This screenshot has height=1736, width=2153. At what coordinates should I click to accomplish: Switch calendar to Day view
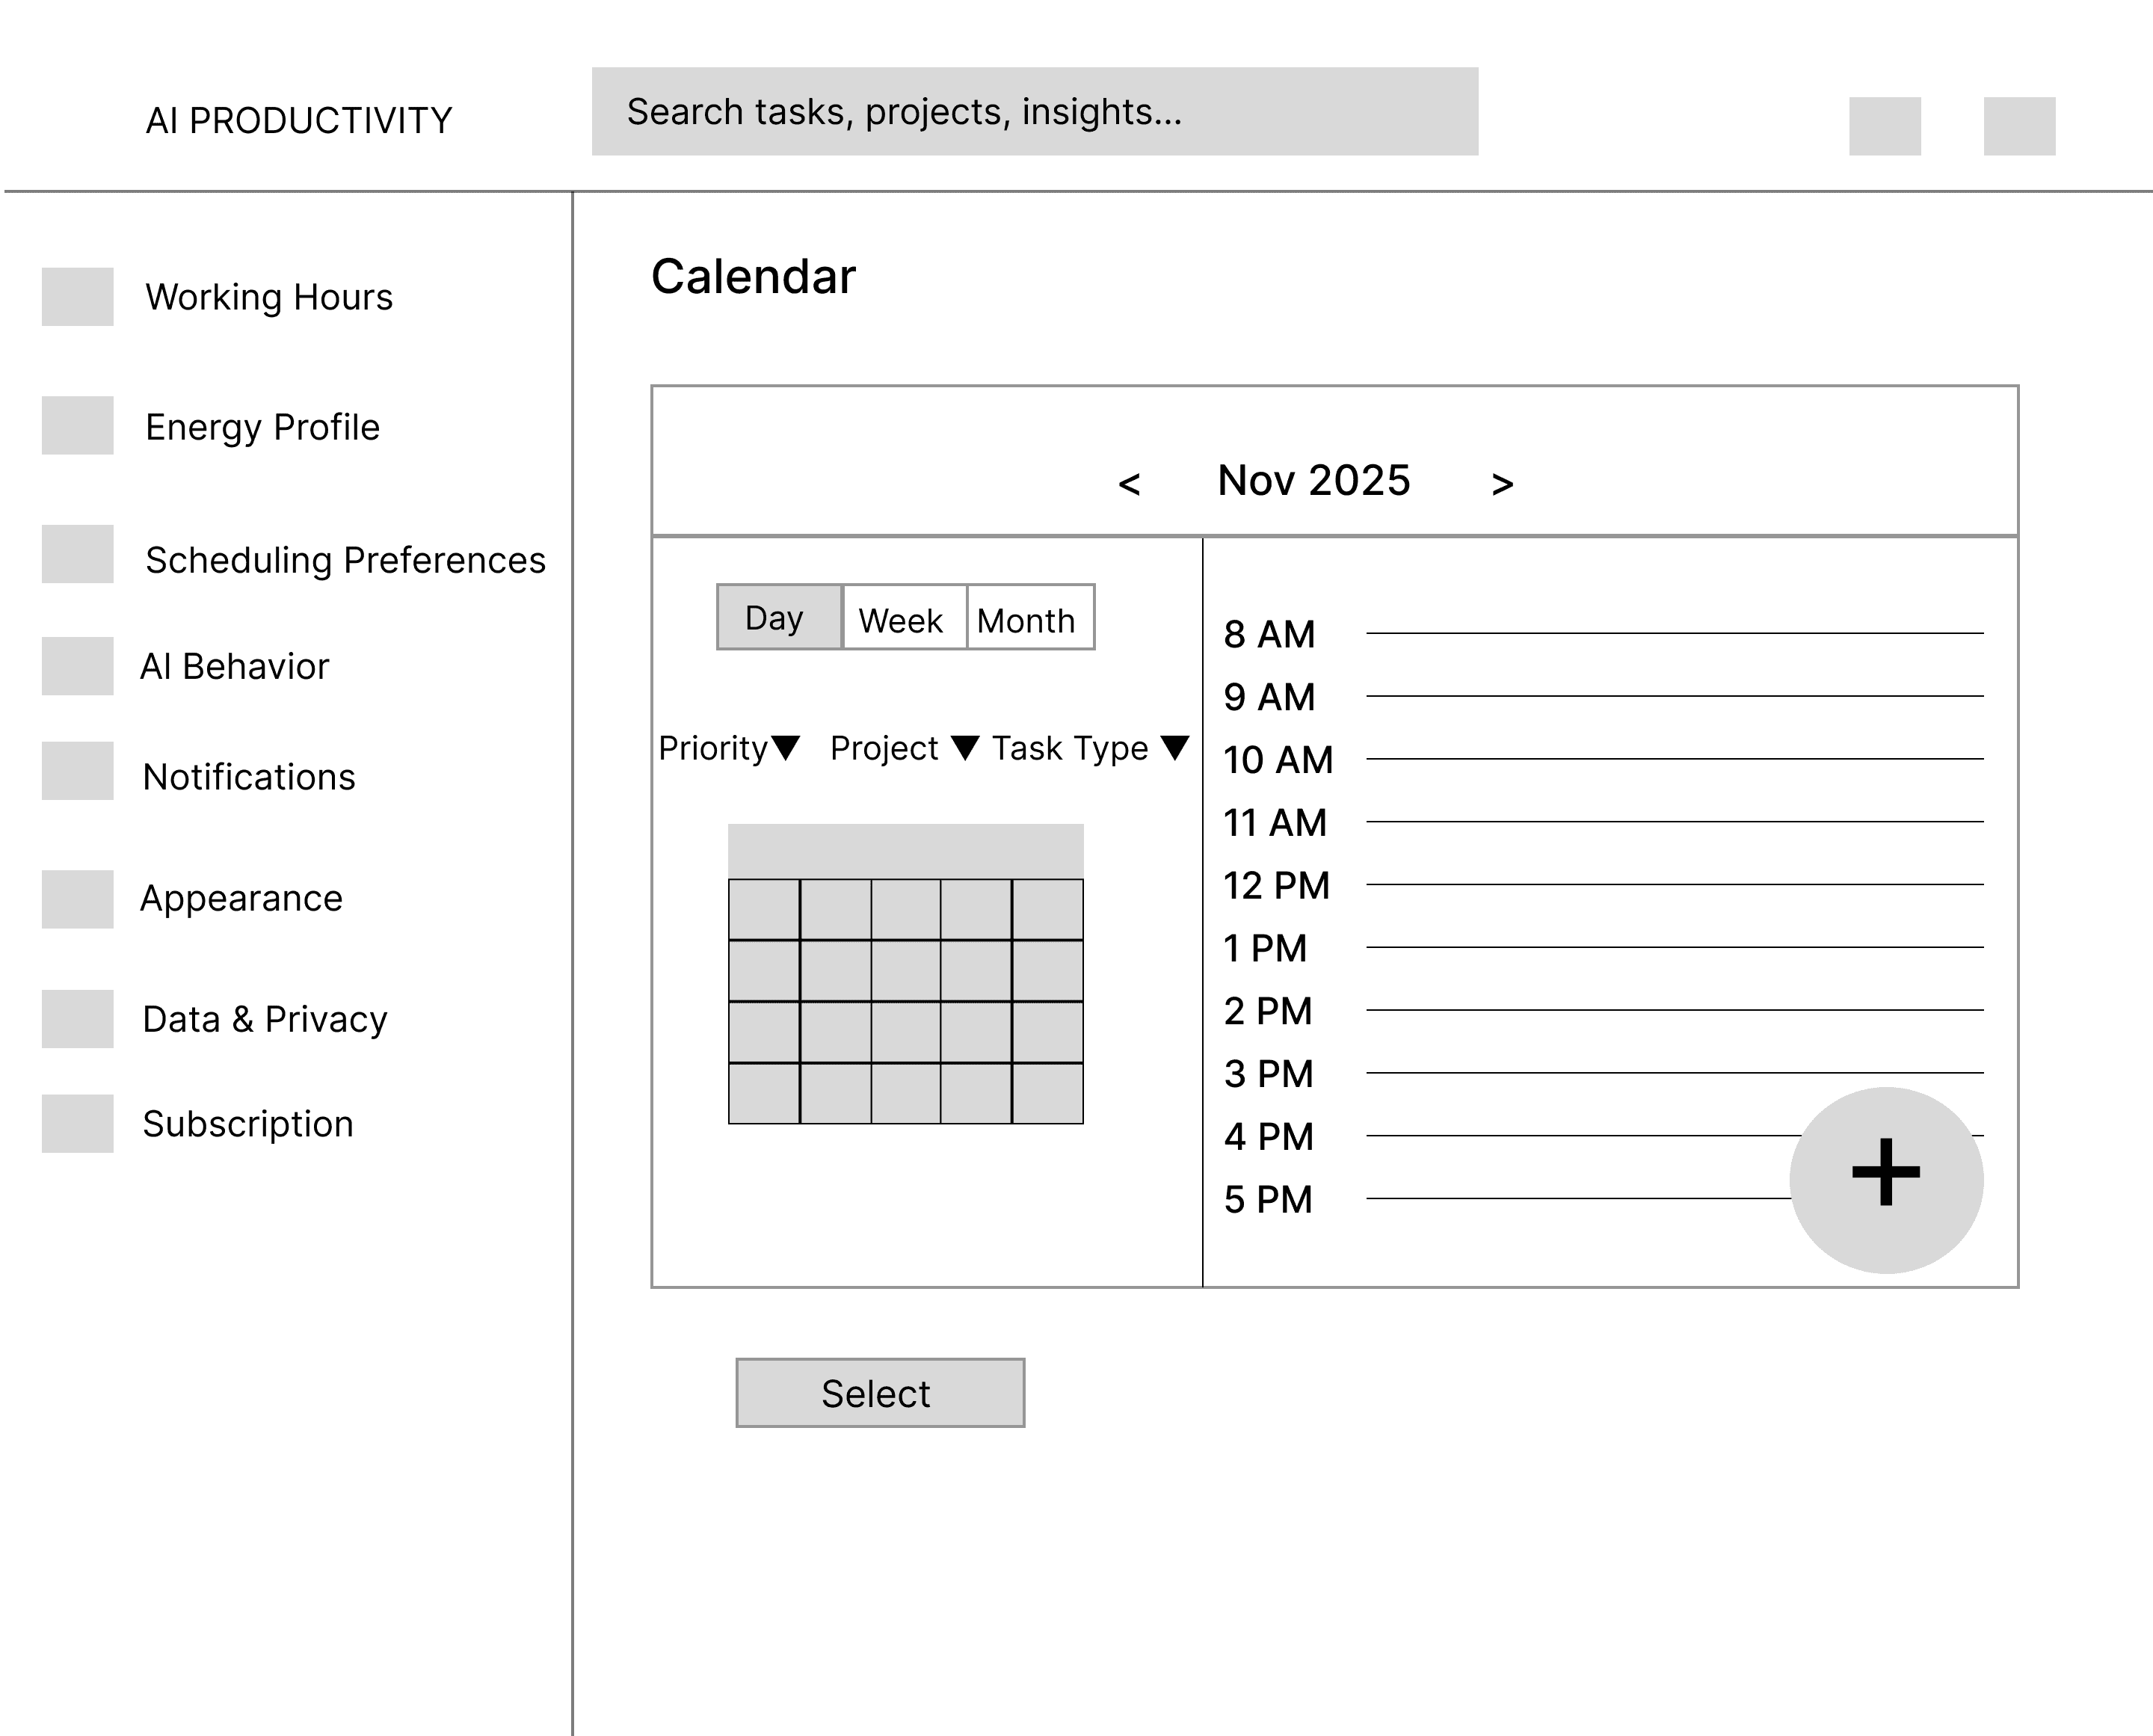[x=779, y=618]
